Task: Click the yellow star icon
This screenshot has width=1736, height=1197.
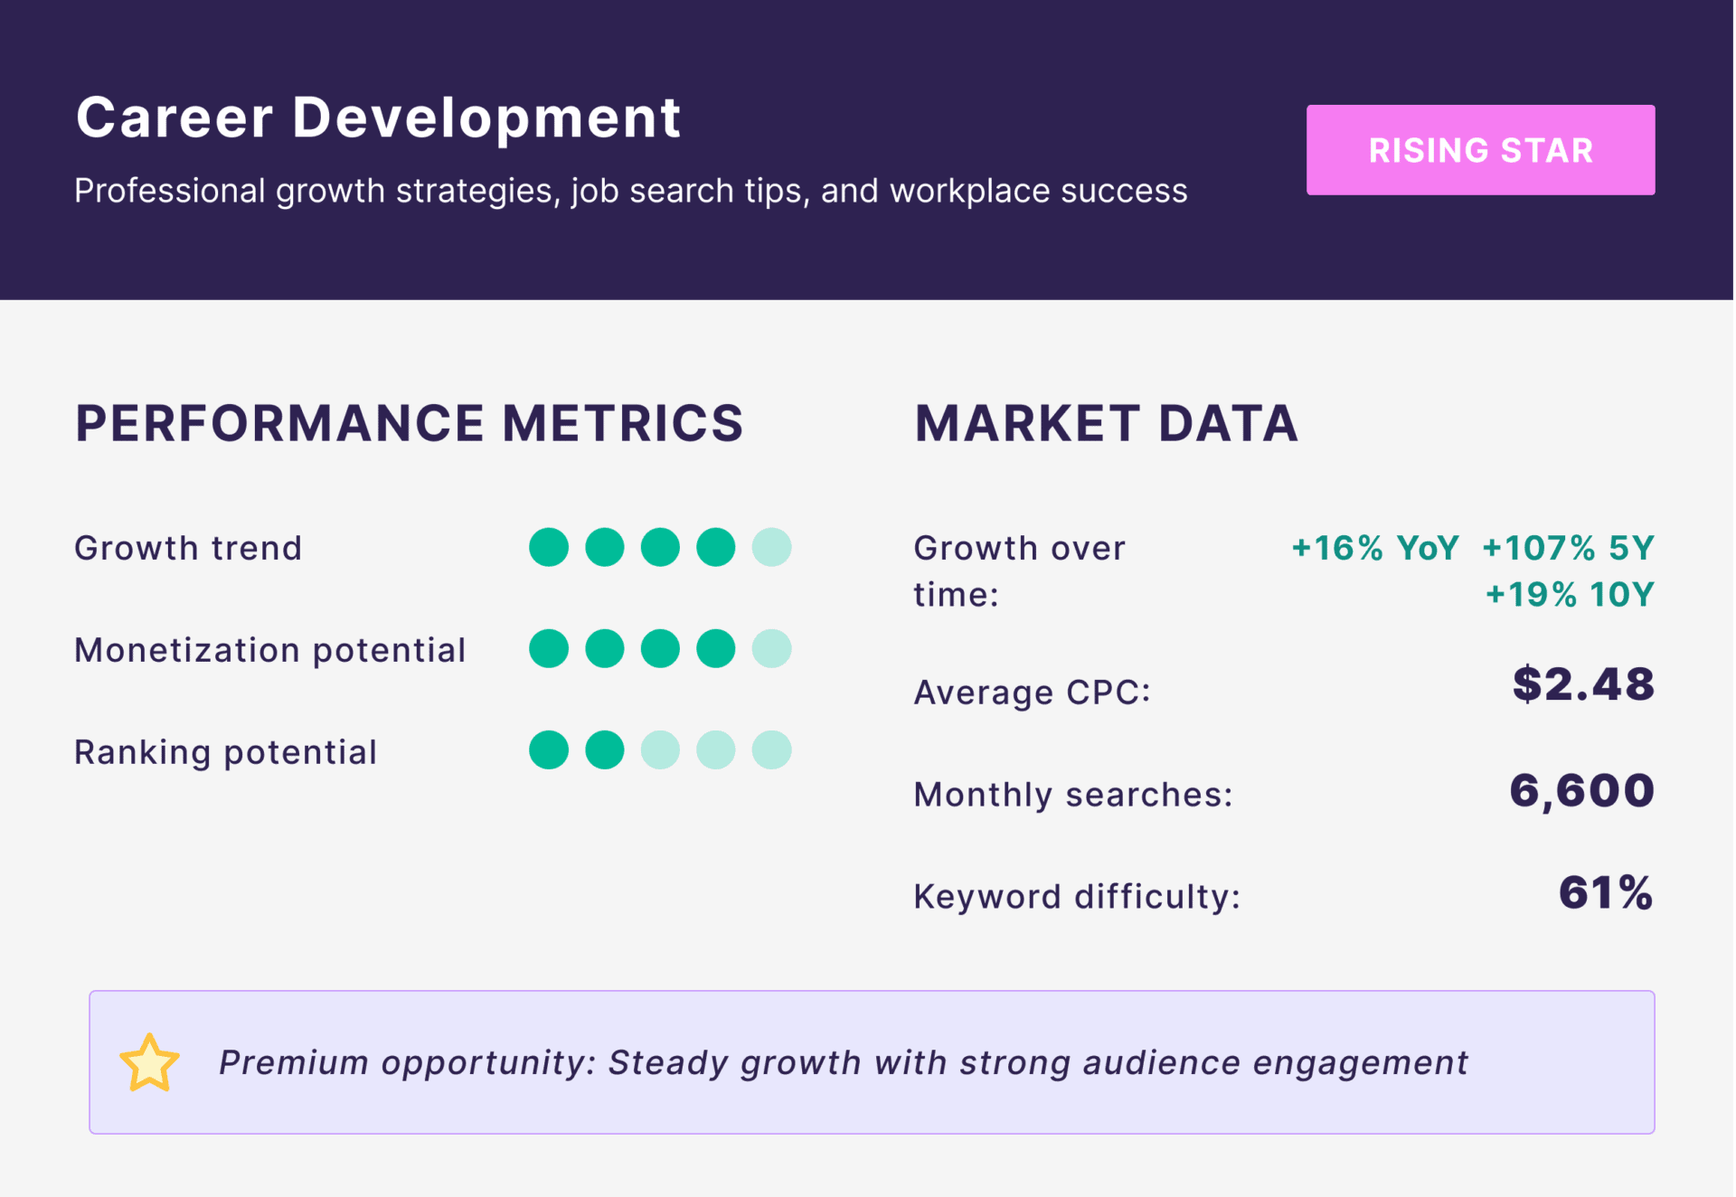Action: (x=149, y=1063)
